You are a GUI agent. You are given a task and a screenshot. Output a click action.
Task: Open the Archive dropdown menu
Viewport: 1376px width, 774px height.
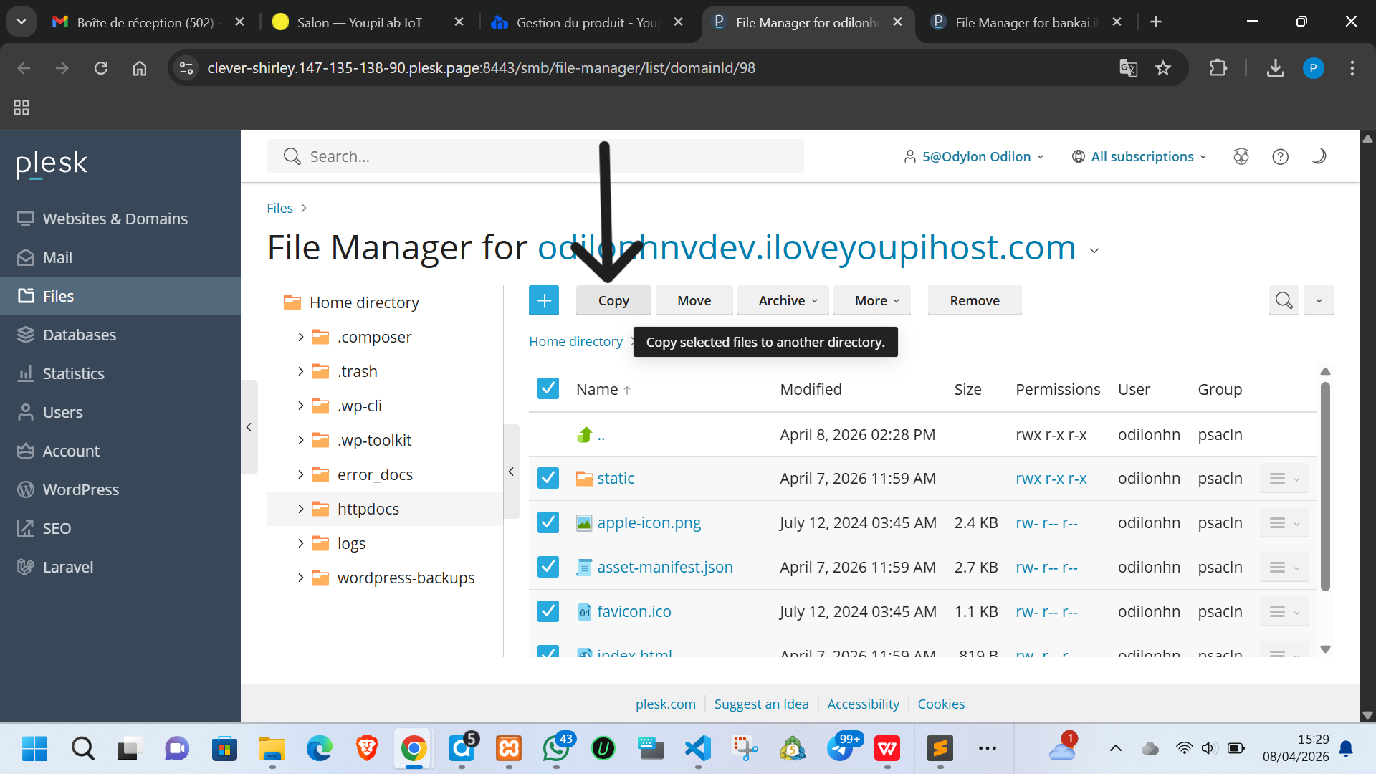click(783, 300)
